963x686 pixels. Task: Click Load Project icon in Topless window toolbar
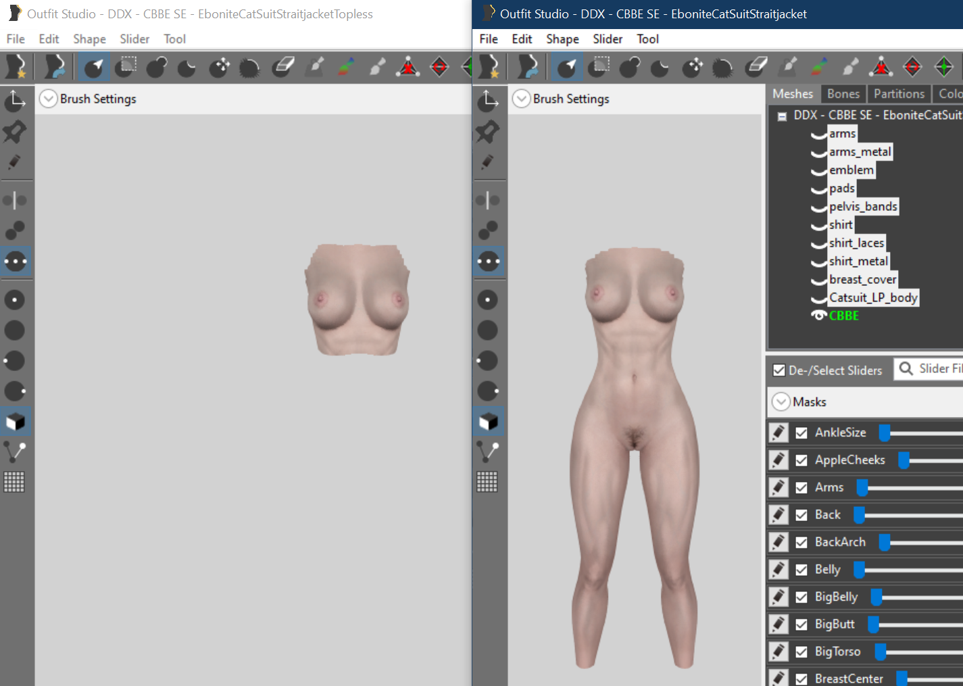point(54,67)
